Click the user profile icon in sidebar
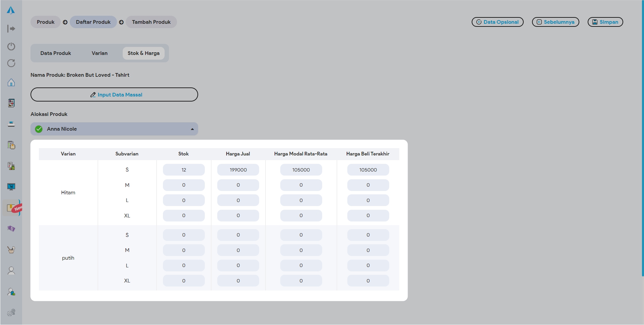Viewport: 644px width, 325px height. (11, 271)
